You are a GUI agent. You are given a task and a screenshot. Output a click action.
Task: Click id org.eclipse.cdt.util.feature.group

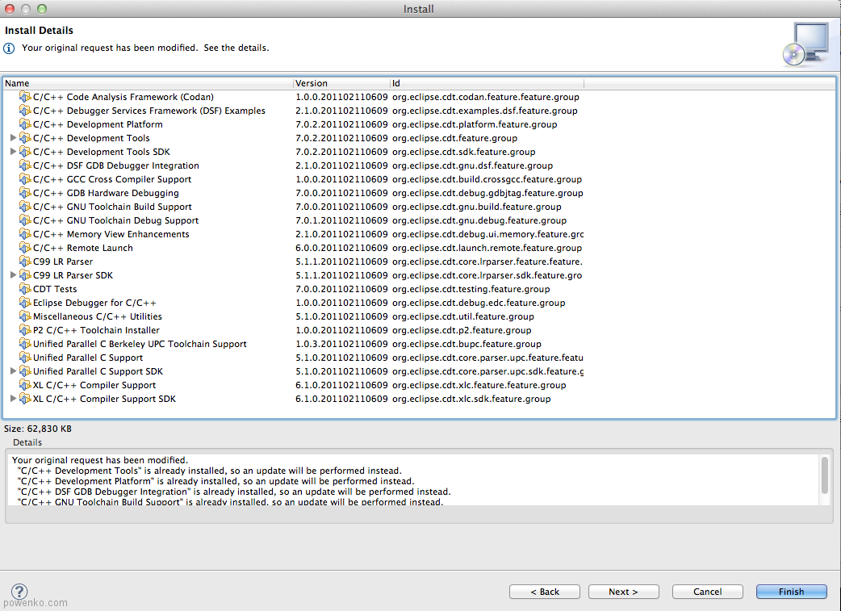pos(462,316)
